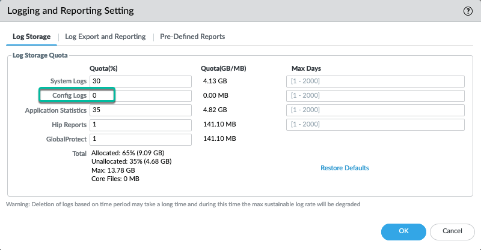
Task: Click the System Logs row label
Action: (x=69, y=82)
